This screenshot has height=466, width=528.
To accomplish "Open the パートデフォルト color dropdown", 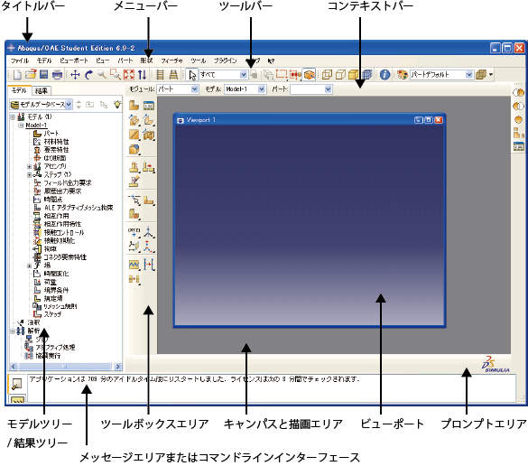I will click(x=469, y=74).
